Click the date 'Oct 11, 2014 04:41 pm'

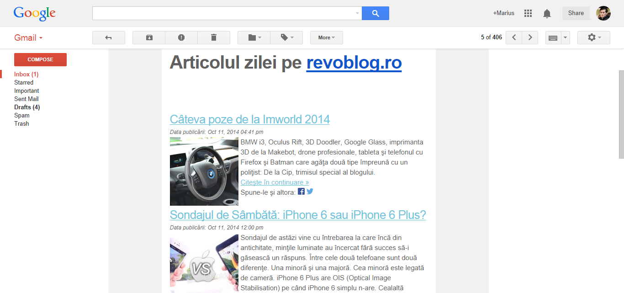[x=236, y=132]
